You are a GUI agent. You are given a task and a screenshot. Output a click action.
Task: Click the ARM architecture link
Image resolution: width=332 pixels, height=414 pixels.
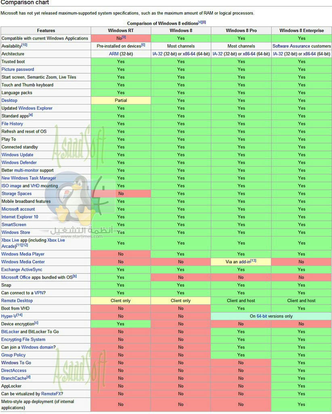[x=113, y=54]
